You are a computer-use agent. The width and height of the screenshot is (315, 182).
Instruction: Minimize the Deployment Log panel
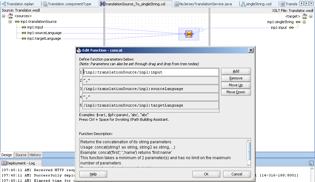(311, 163)
